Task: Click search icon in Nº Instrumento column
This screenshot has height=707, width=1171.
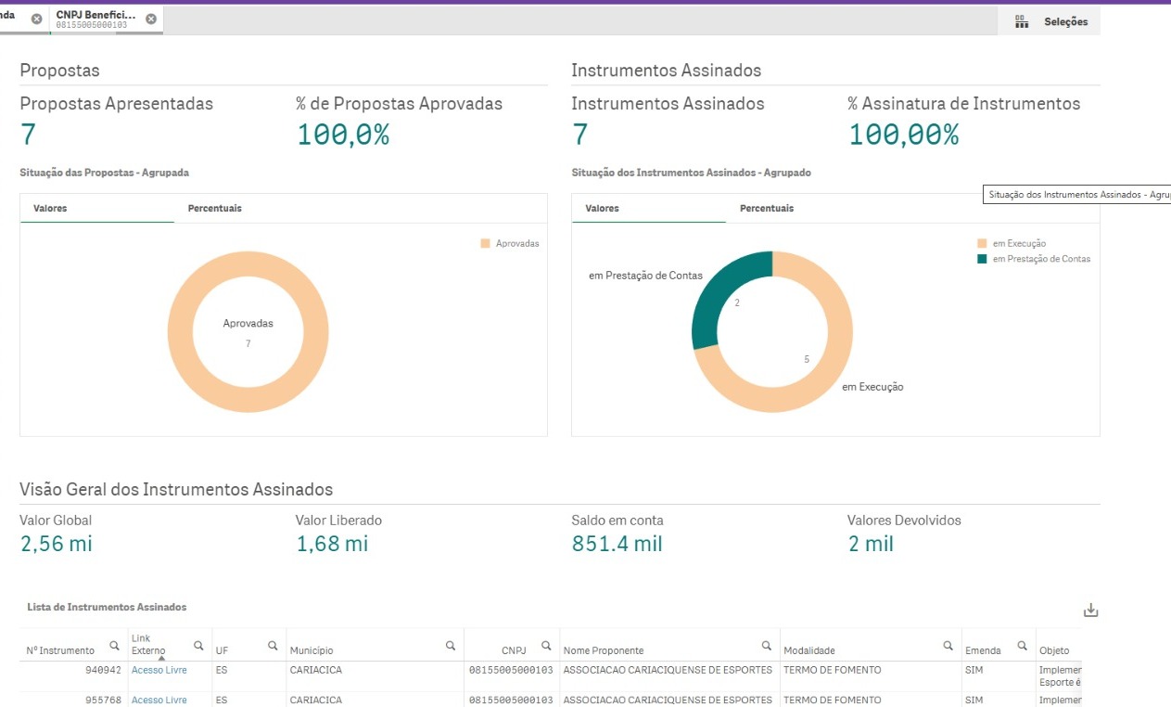Action: (114, 646)
